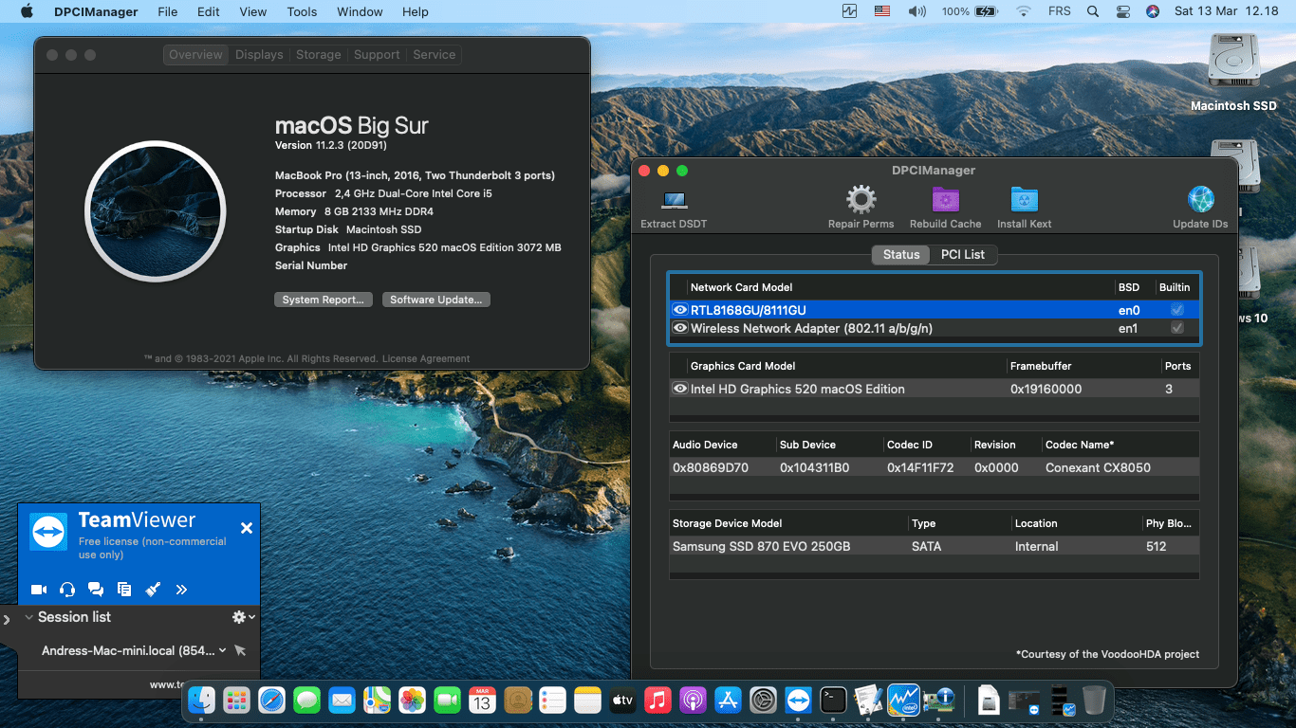This screenshot has height=728, width=1296.
Task: Open the License Agreement link
Action: tap(426, 358)
